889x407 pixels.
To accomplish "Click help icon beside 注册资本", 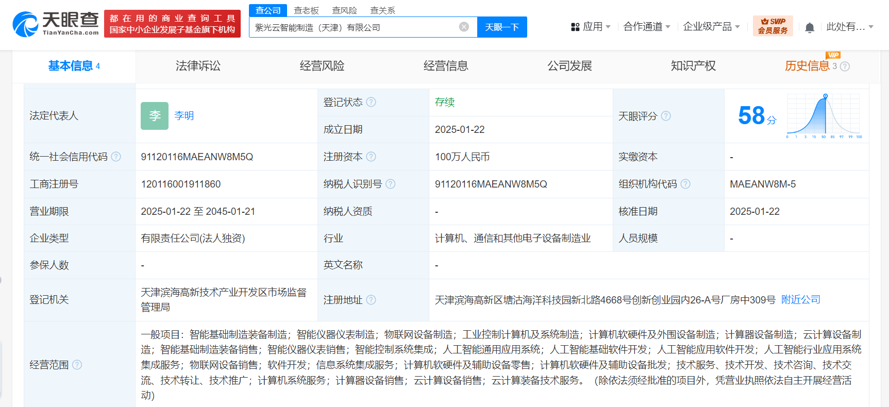I will 371,157.
